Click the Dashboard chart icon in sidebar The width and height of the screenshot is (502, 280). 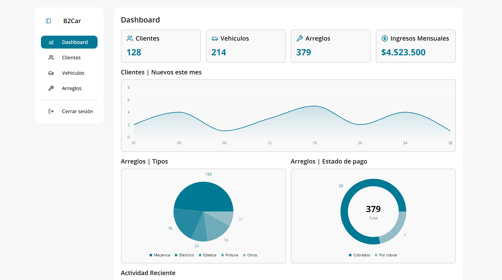click(51, 42)
